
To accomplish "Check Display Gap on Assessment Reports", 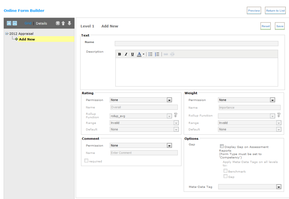I will (x=222, y=146).
